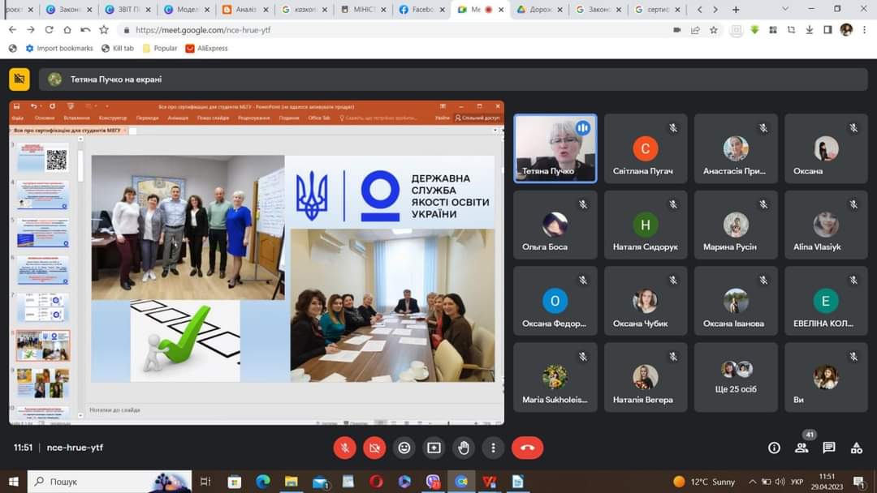The image size is (877, 493).
Task: Select Тетяна Пучко's video tile
Action: (555, 148)
